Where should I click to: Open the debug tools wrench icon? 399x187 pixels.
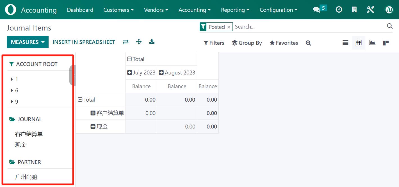[370, 10]
